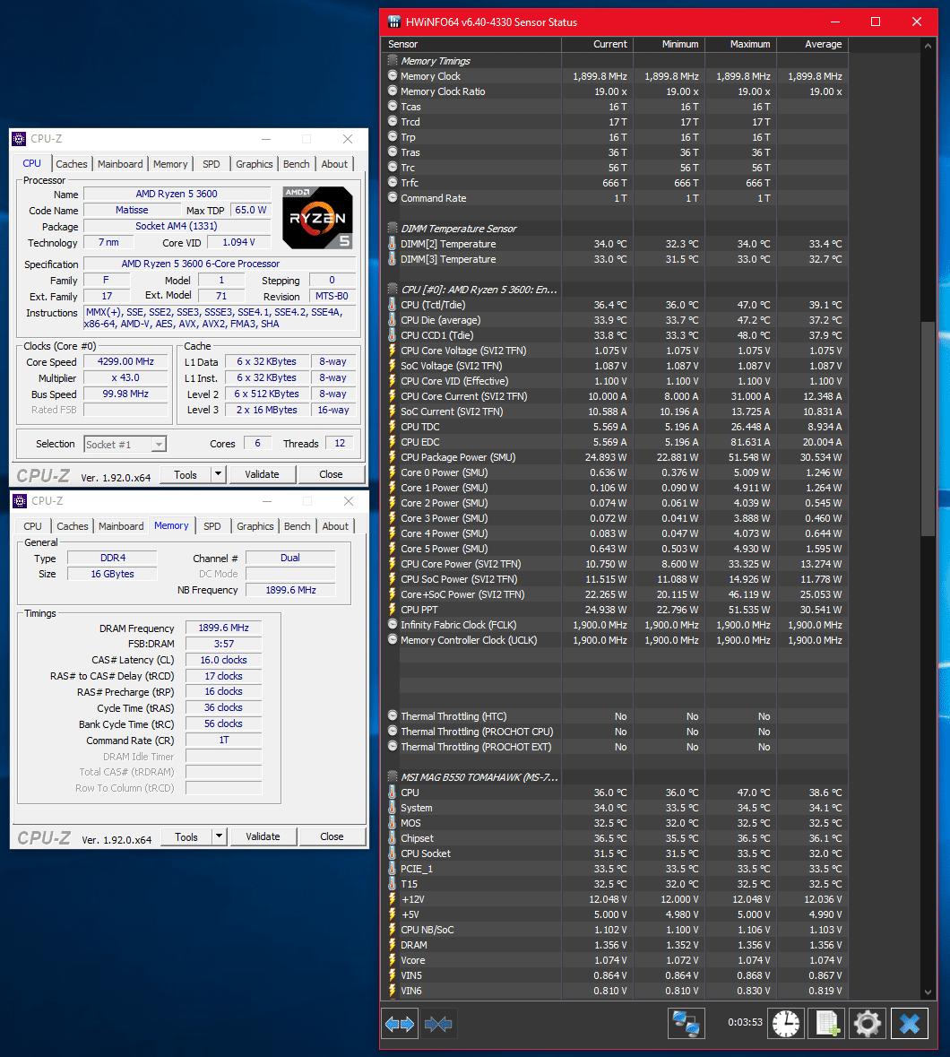Click the Ryzen 5 logo in CPU-Z
The height and width of the screenshot is (1057, 950).
tap(317, 217)
